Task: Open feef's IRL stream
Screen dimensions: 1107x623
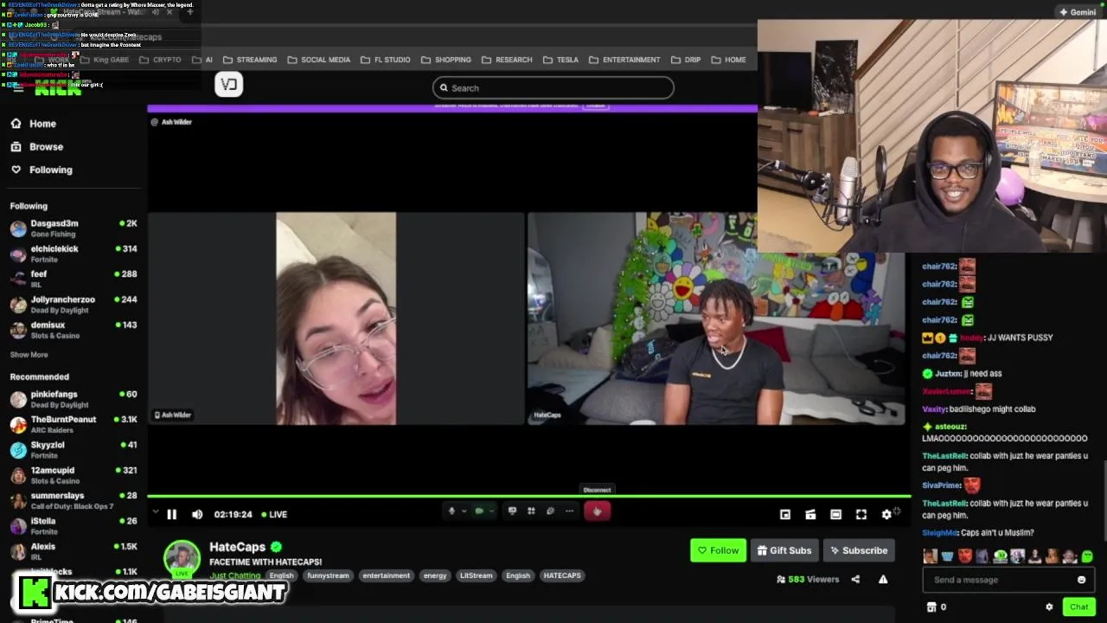Action: 74,279
